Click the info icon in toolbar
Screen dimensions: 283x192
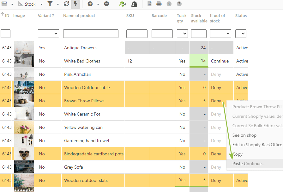click(x=169, y=4)
